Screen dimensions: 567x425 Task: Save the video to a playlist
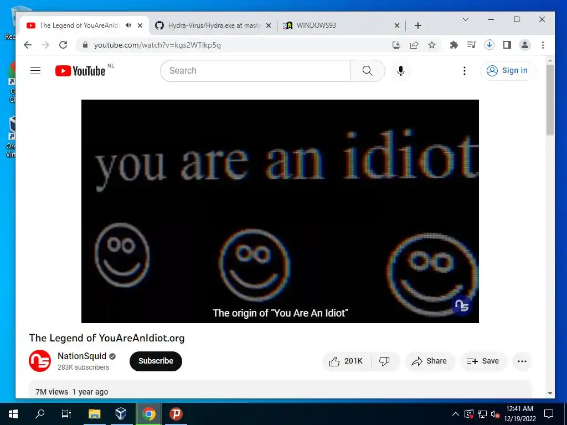(x=483, y=361)
